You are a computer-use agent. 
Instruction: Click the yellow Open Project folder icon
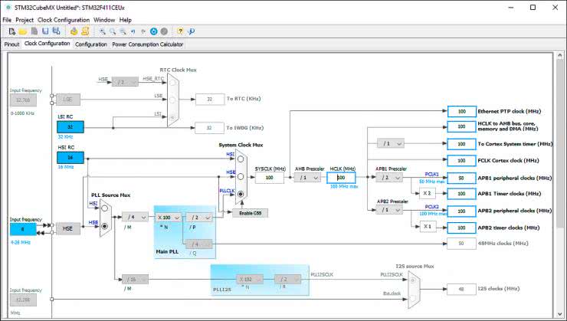click(23, 31)
